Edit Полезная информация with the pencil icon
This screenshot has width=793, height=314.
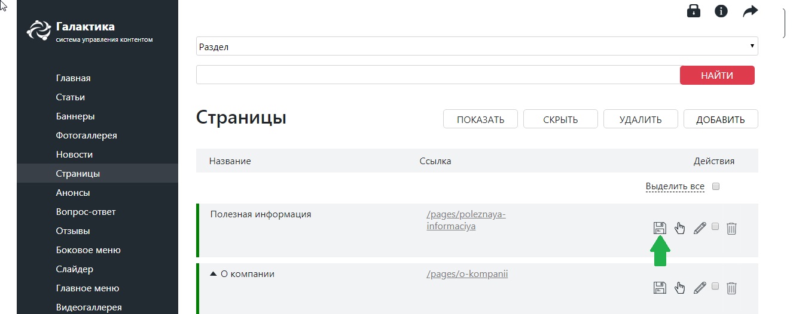pos(700,228)
